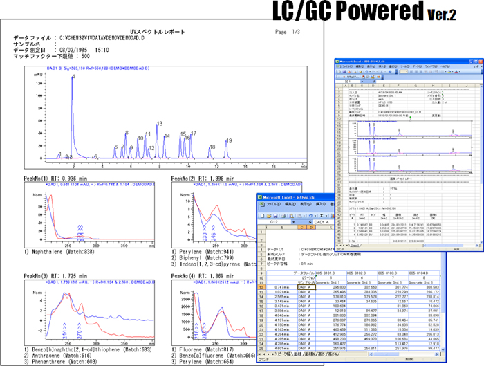484x366 pixels.
Task: Click セキュリティ button in macro toolbar
Action: [x=353, y=77]
